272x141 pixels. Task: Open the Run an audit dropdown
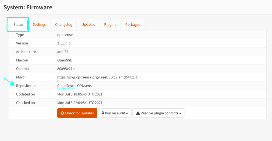[115, 113]
